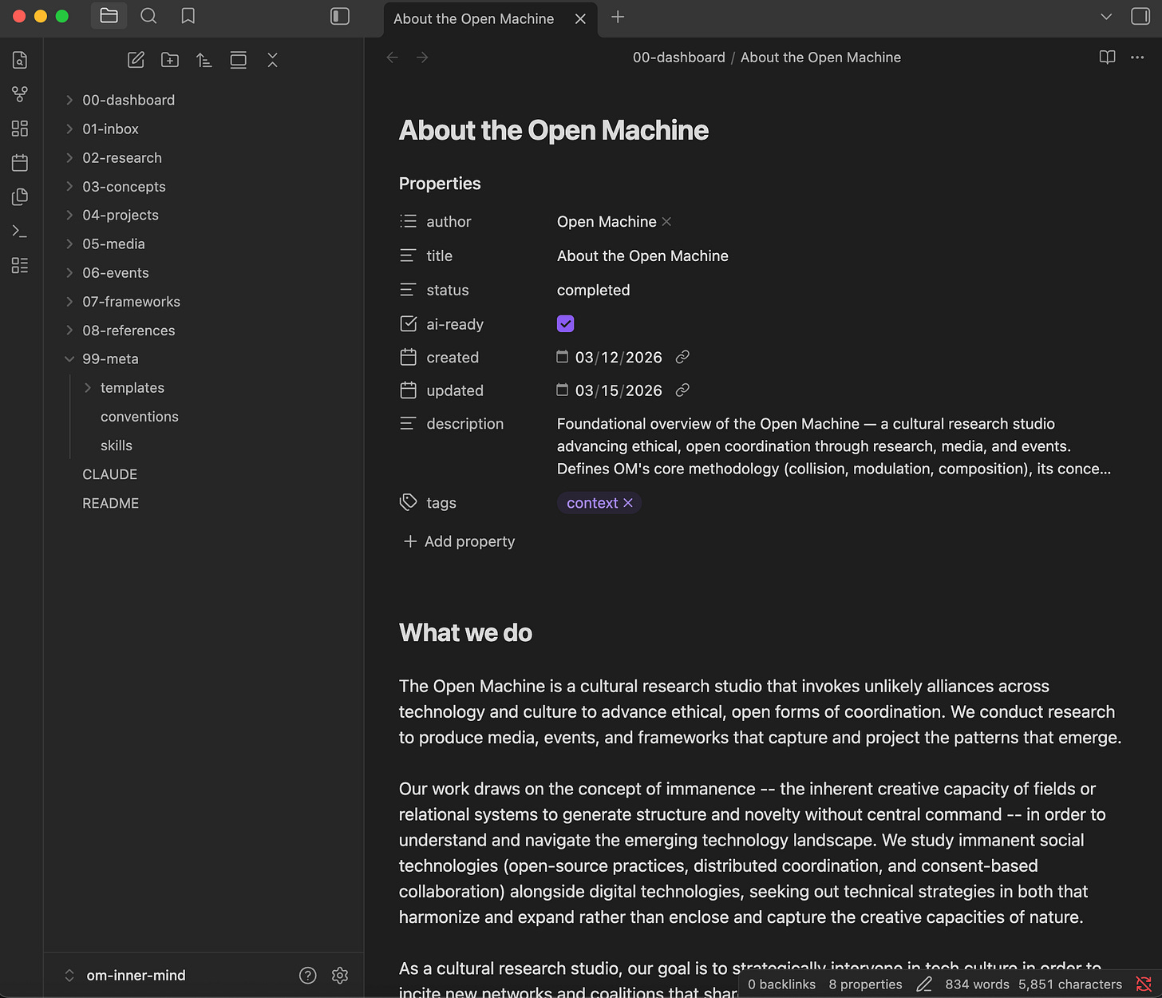Click 00-dashboard breadcrumb link
Image resolution: width=1162 pixels, height=998 pixels.
679,57
